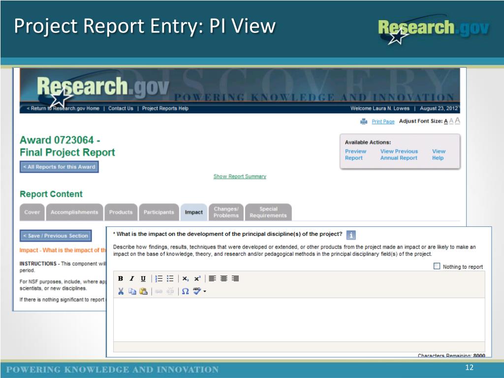This screenshot has width=504, height=378.
Task: Open spell check dropdown arrow
Action: [205, 291]
